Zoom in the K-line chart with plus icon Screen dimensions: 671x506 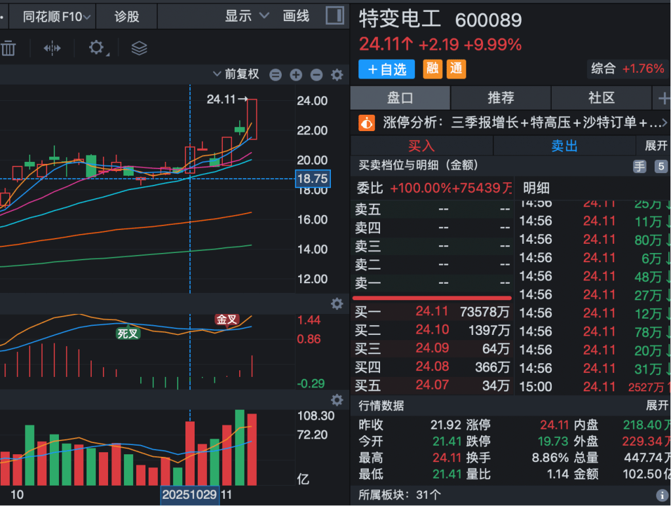tap(296, 75)
